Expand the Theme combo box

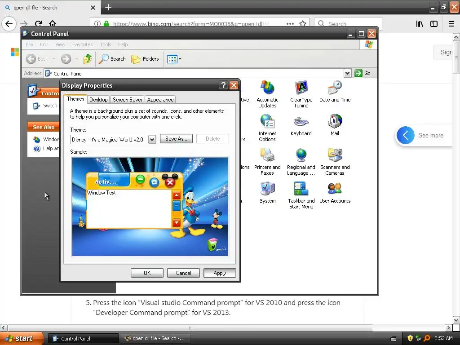[152, 140]
